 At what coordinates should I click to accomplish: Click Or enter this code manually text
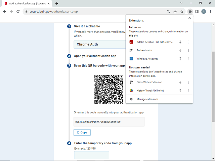tap(109, 112)
